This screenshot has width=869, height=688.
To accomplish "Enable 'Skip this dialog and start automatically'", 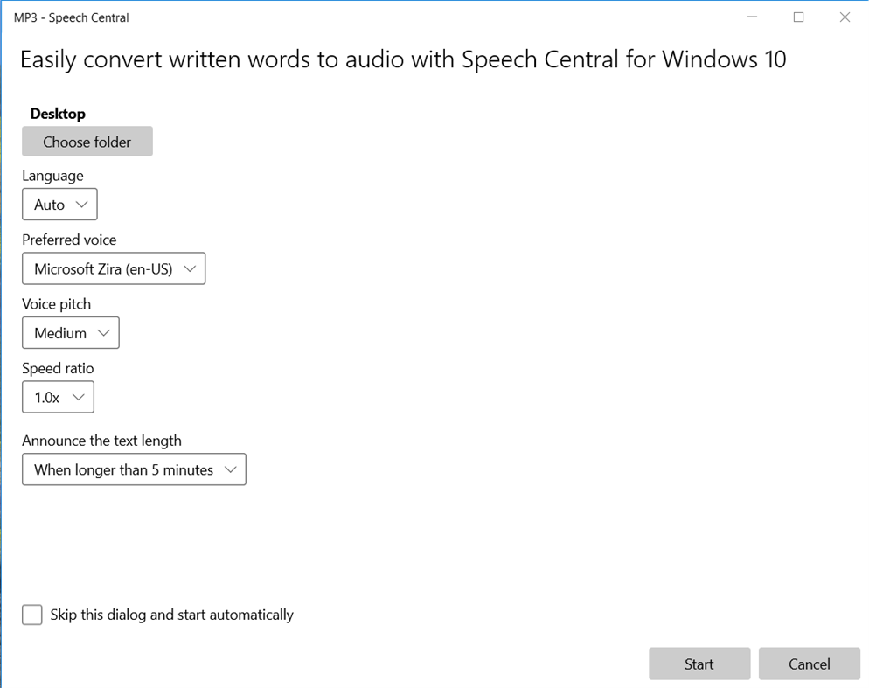I will pyautogui.click(x=31, y=615).
